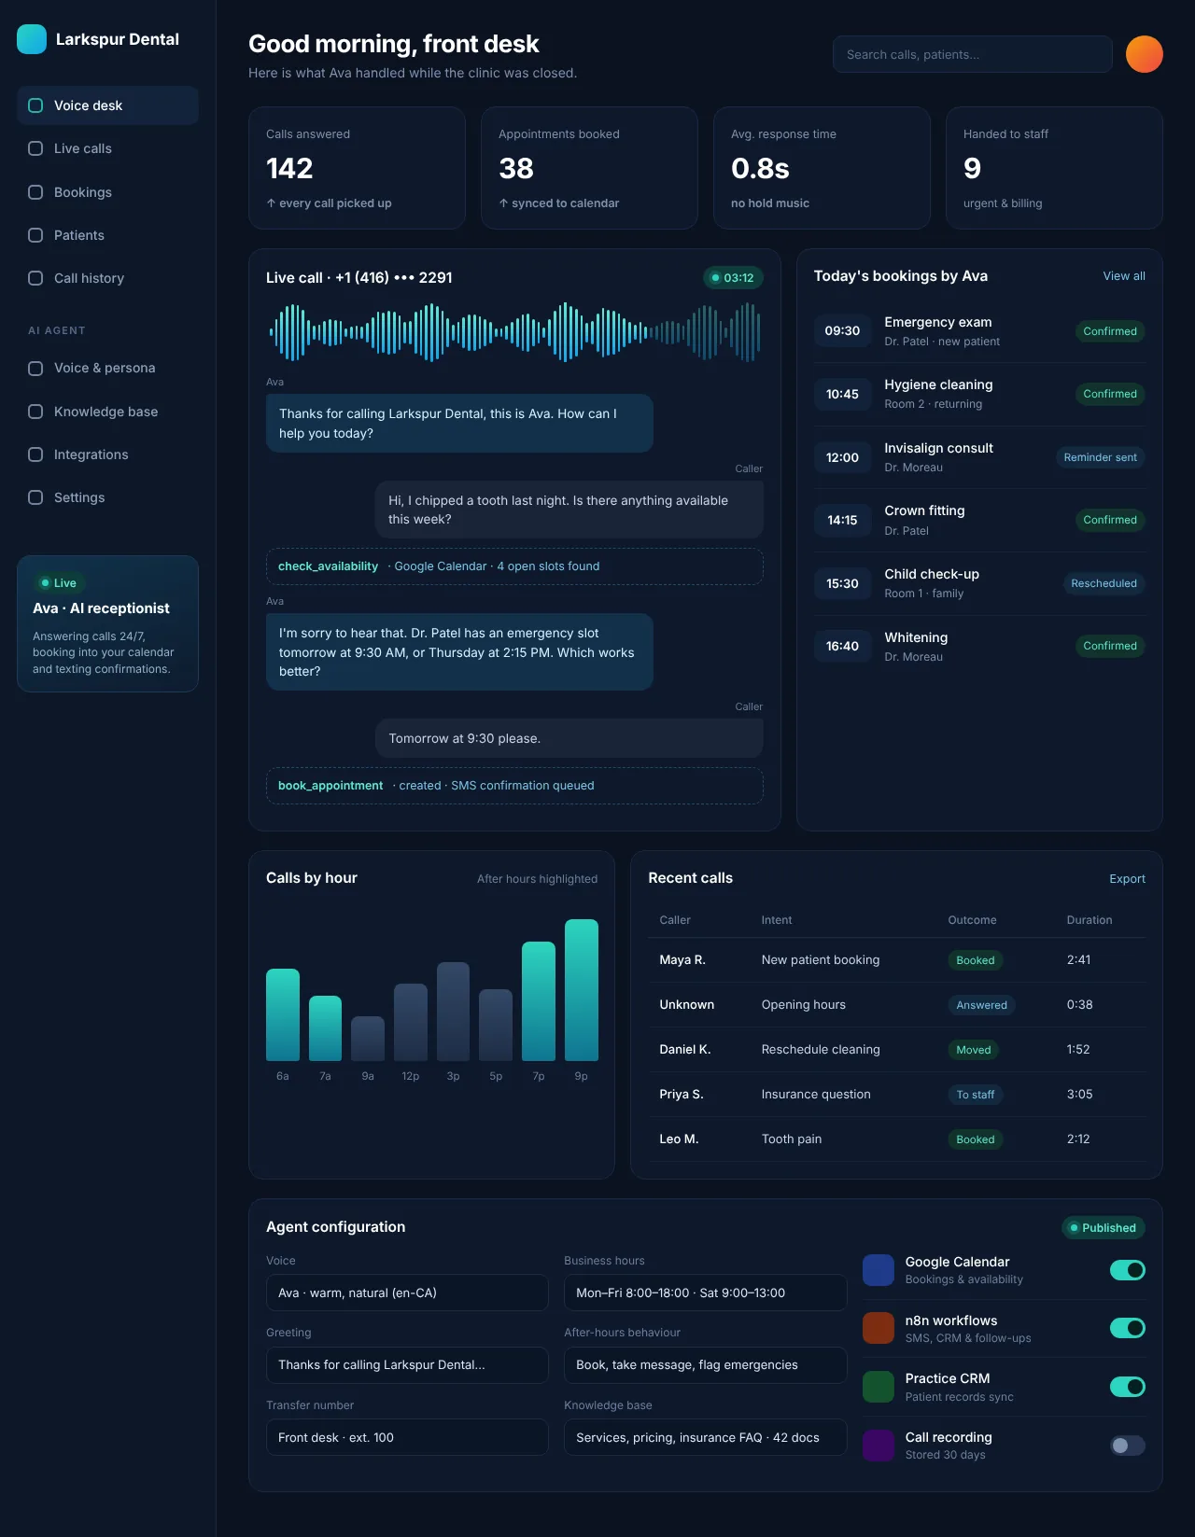Click the Call recording integration icon

(x=879, y=1446)
